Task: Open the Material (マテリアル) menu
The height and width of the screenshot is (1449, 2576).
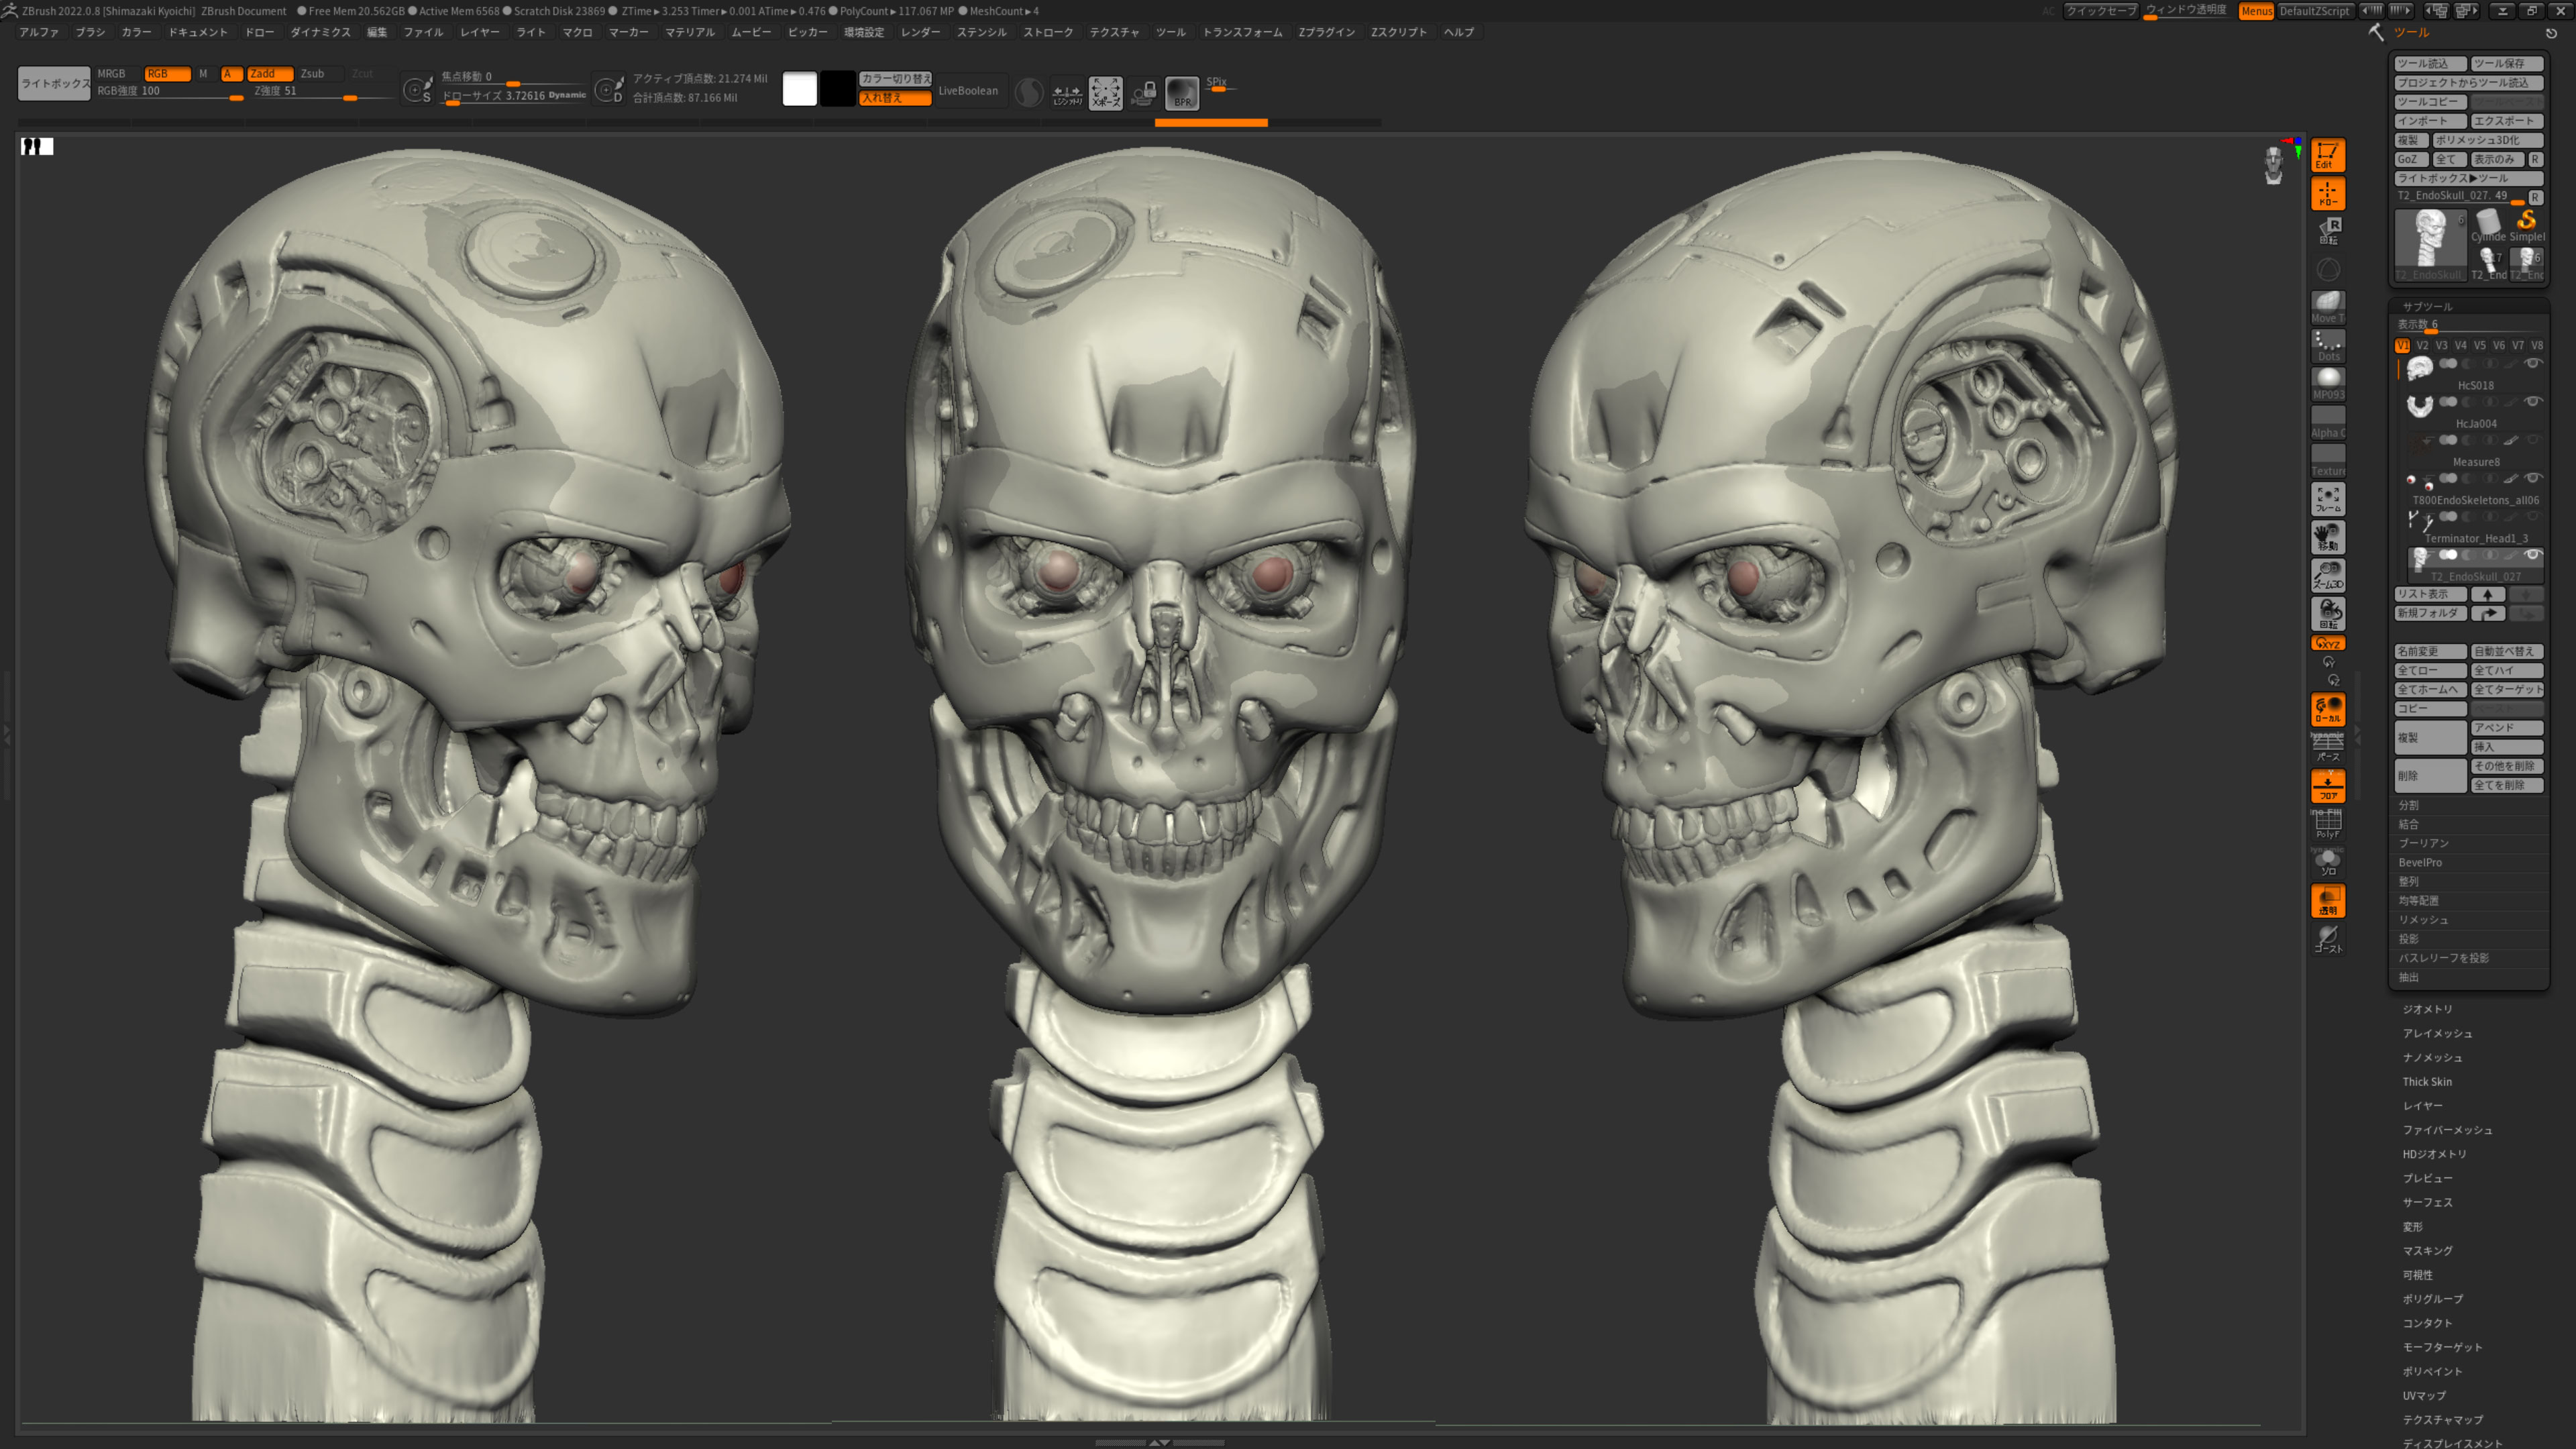Action: coord(690,32)
